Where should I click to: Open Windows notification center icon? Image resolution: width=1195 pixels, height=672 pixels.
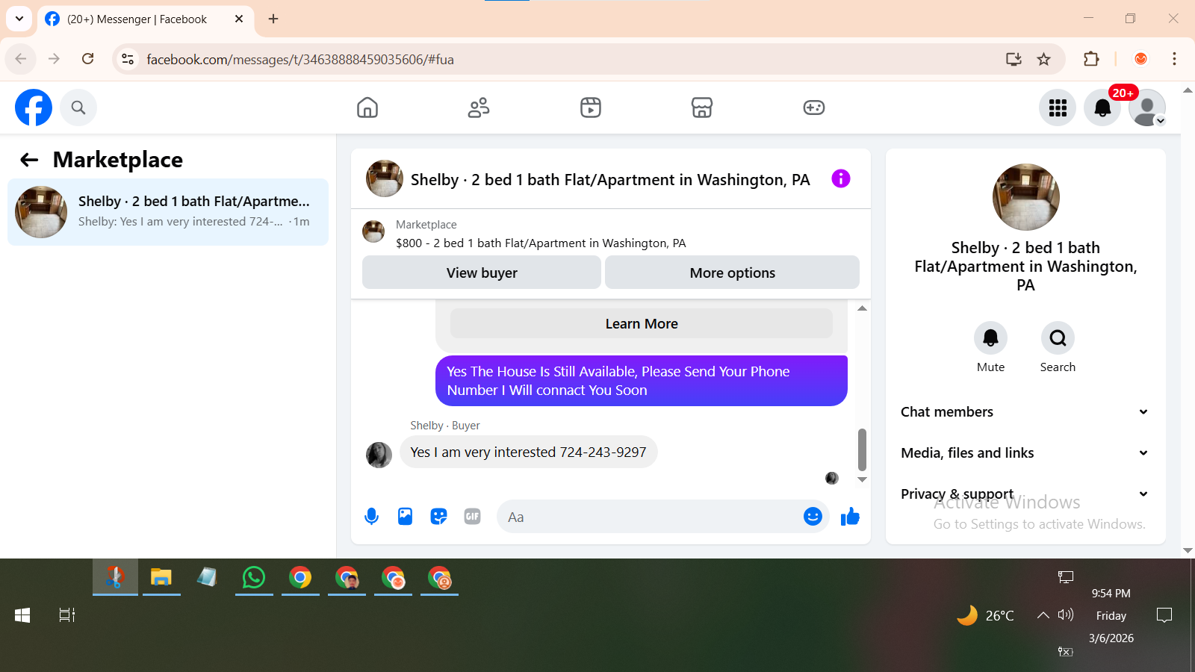(x=1164, y=615)
